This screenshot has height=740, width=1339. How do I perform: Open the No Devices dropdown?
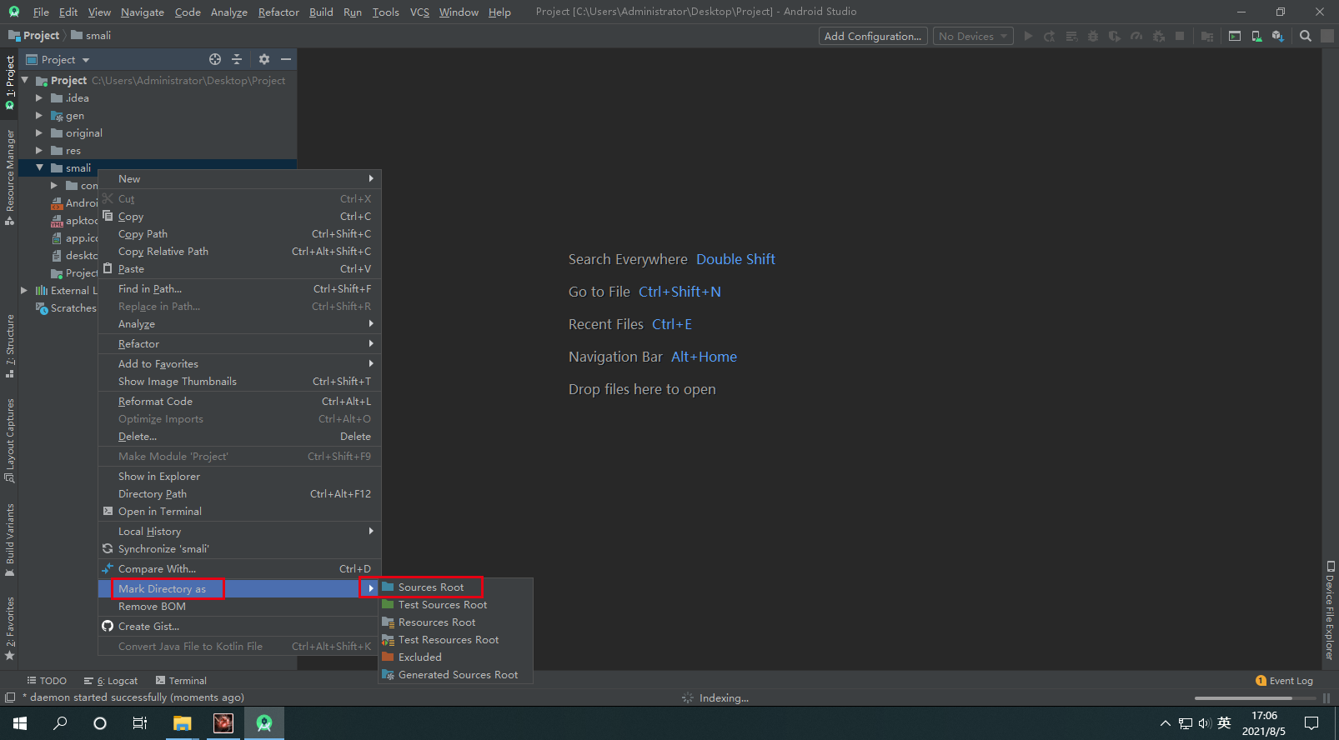point(973,36)
